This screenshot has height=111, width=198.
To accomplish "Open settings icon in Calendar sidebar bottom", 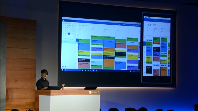I will click(x=74, y=67).
